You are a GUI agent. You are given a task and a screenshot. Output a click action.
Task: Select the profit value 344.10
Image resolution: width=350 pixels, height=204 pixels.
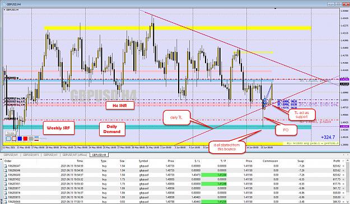tap(337, 202)
